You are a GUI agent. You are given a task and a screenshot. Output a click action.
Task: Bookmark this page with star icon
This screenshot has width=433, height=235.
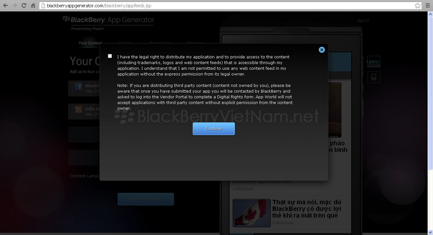[x=417, y=6]
